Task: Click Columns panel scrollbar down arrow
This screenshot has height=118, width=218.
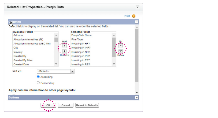Action: click(x=137, y=93)
